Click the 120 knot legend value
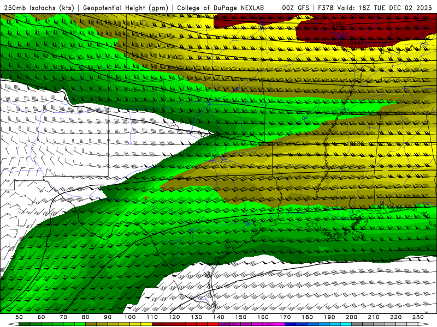This screenshot has width=437, height=327. click(174, 317)
